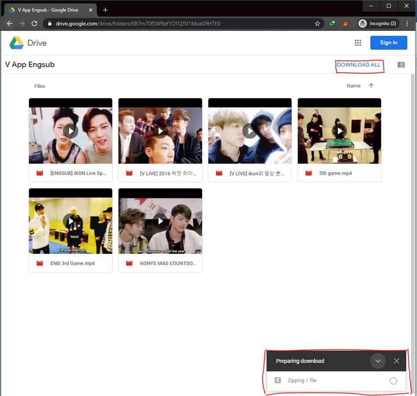
Task: Select the V App Engsub - Google Drive tab
Action: tap(50, 10)
